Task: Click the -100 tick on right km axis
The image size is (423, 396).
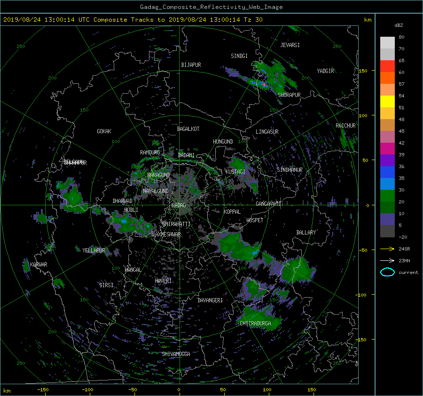Action: (362, 295)
